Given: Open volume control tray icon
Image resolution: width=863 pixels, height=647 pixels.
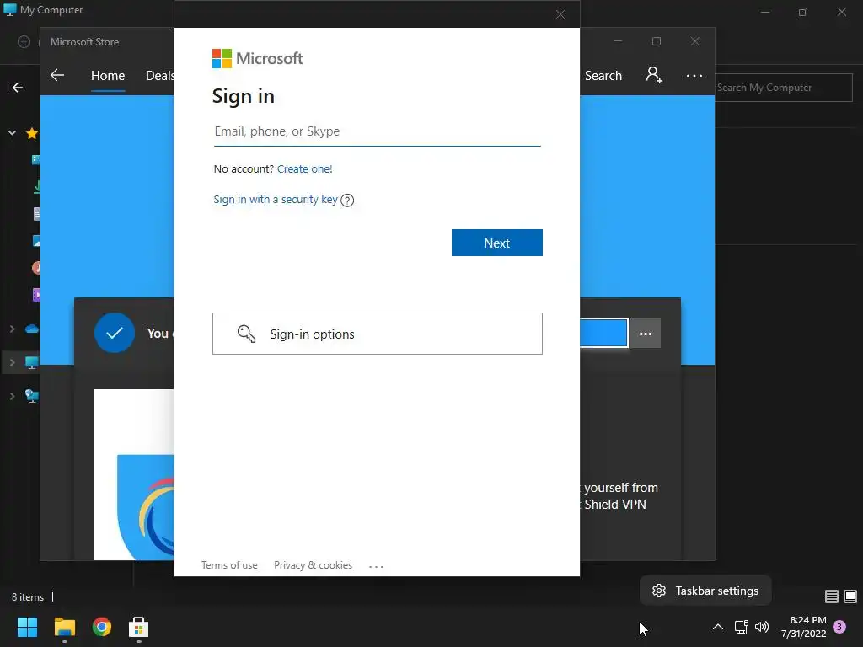Looking at the screenshot, I should [762, 627].
